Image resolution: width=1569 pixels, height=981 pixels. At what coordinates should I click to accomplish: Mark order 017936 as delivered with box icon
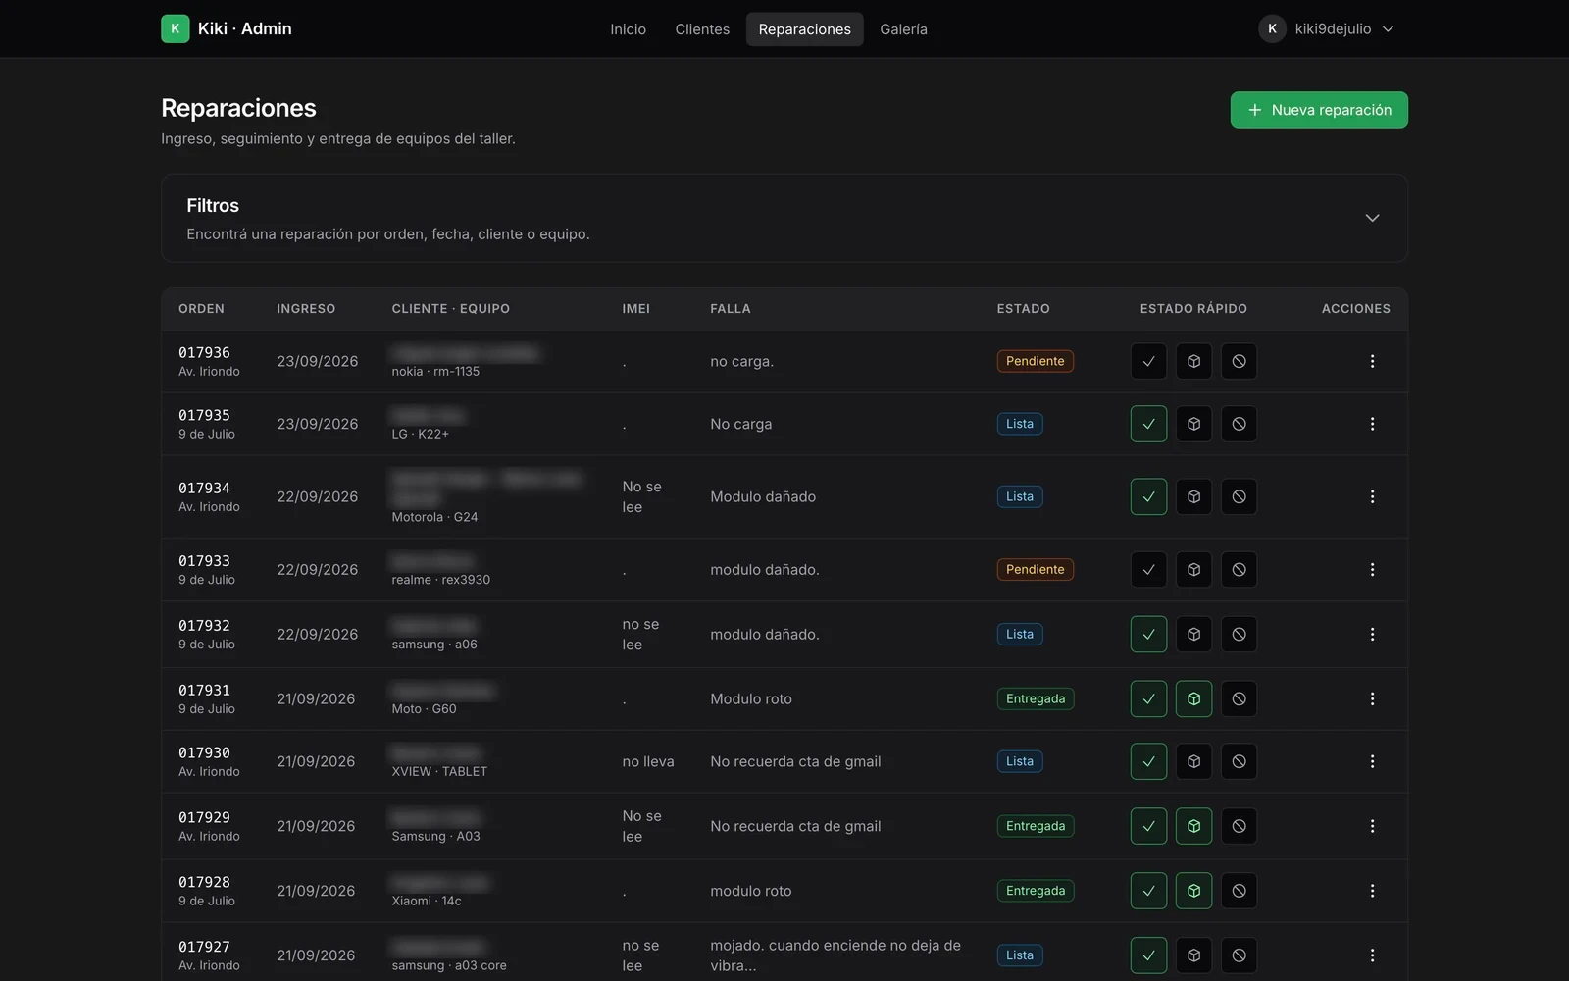coord(1193,361)
